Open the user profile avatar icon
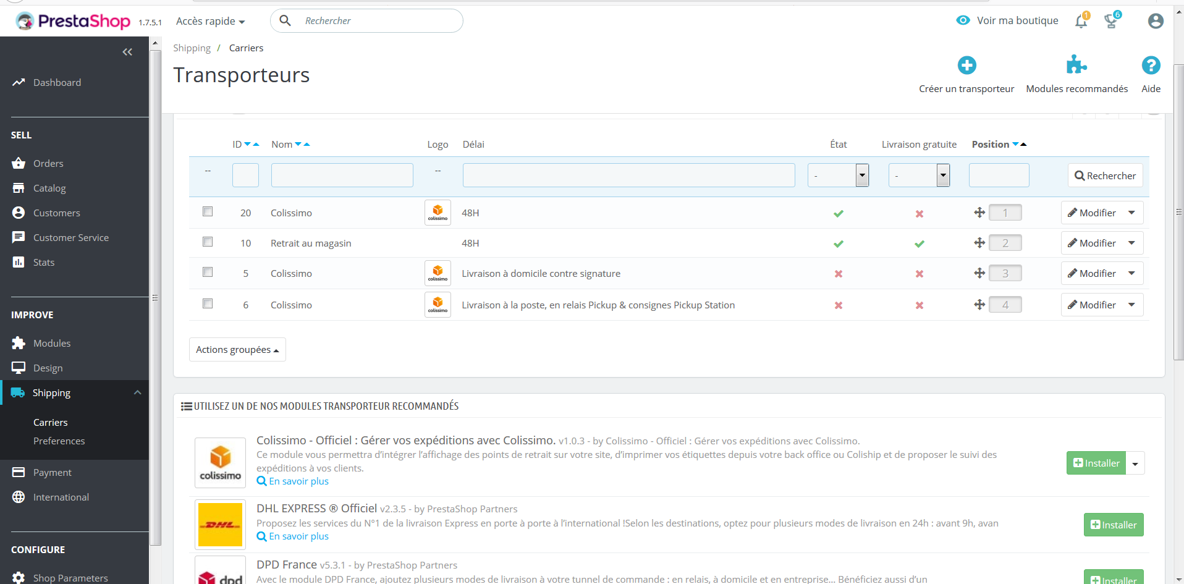This screenshot has width=1184, height=584. pyautogui.click(x=1156, y=21)
